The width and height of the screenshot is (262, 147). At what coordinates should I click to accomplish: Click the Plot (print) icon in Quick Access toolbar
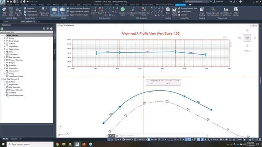click(24, 2)
